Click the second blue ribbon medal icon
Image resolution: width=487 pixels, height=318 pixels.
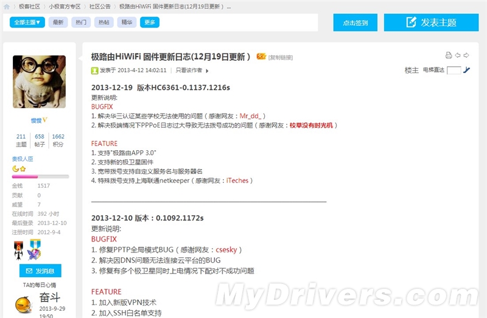(x=35, y=249)
